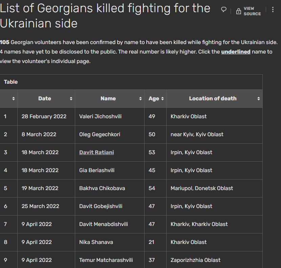Click the bold underlined word in intro
281x268 pixels.
(x=236, y=51)
